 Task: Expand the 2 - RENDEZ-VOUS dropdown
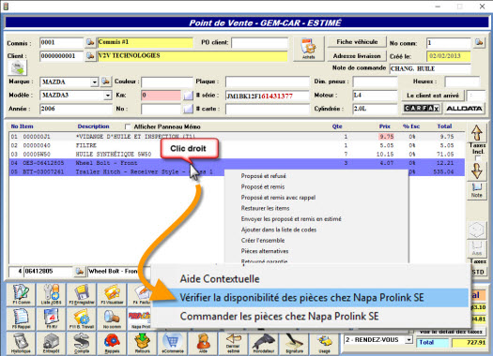pyautogui.click(x=408, y=340)
